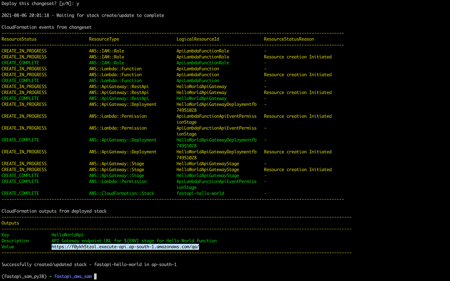
Task: Click the fastapi_aws_sam directory in prompt
Action: (73, 277)
